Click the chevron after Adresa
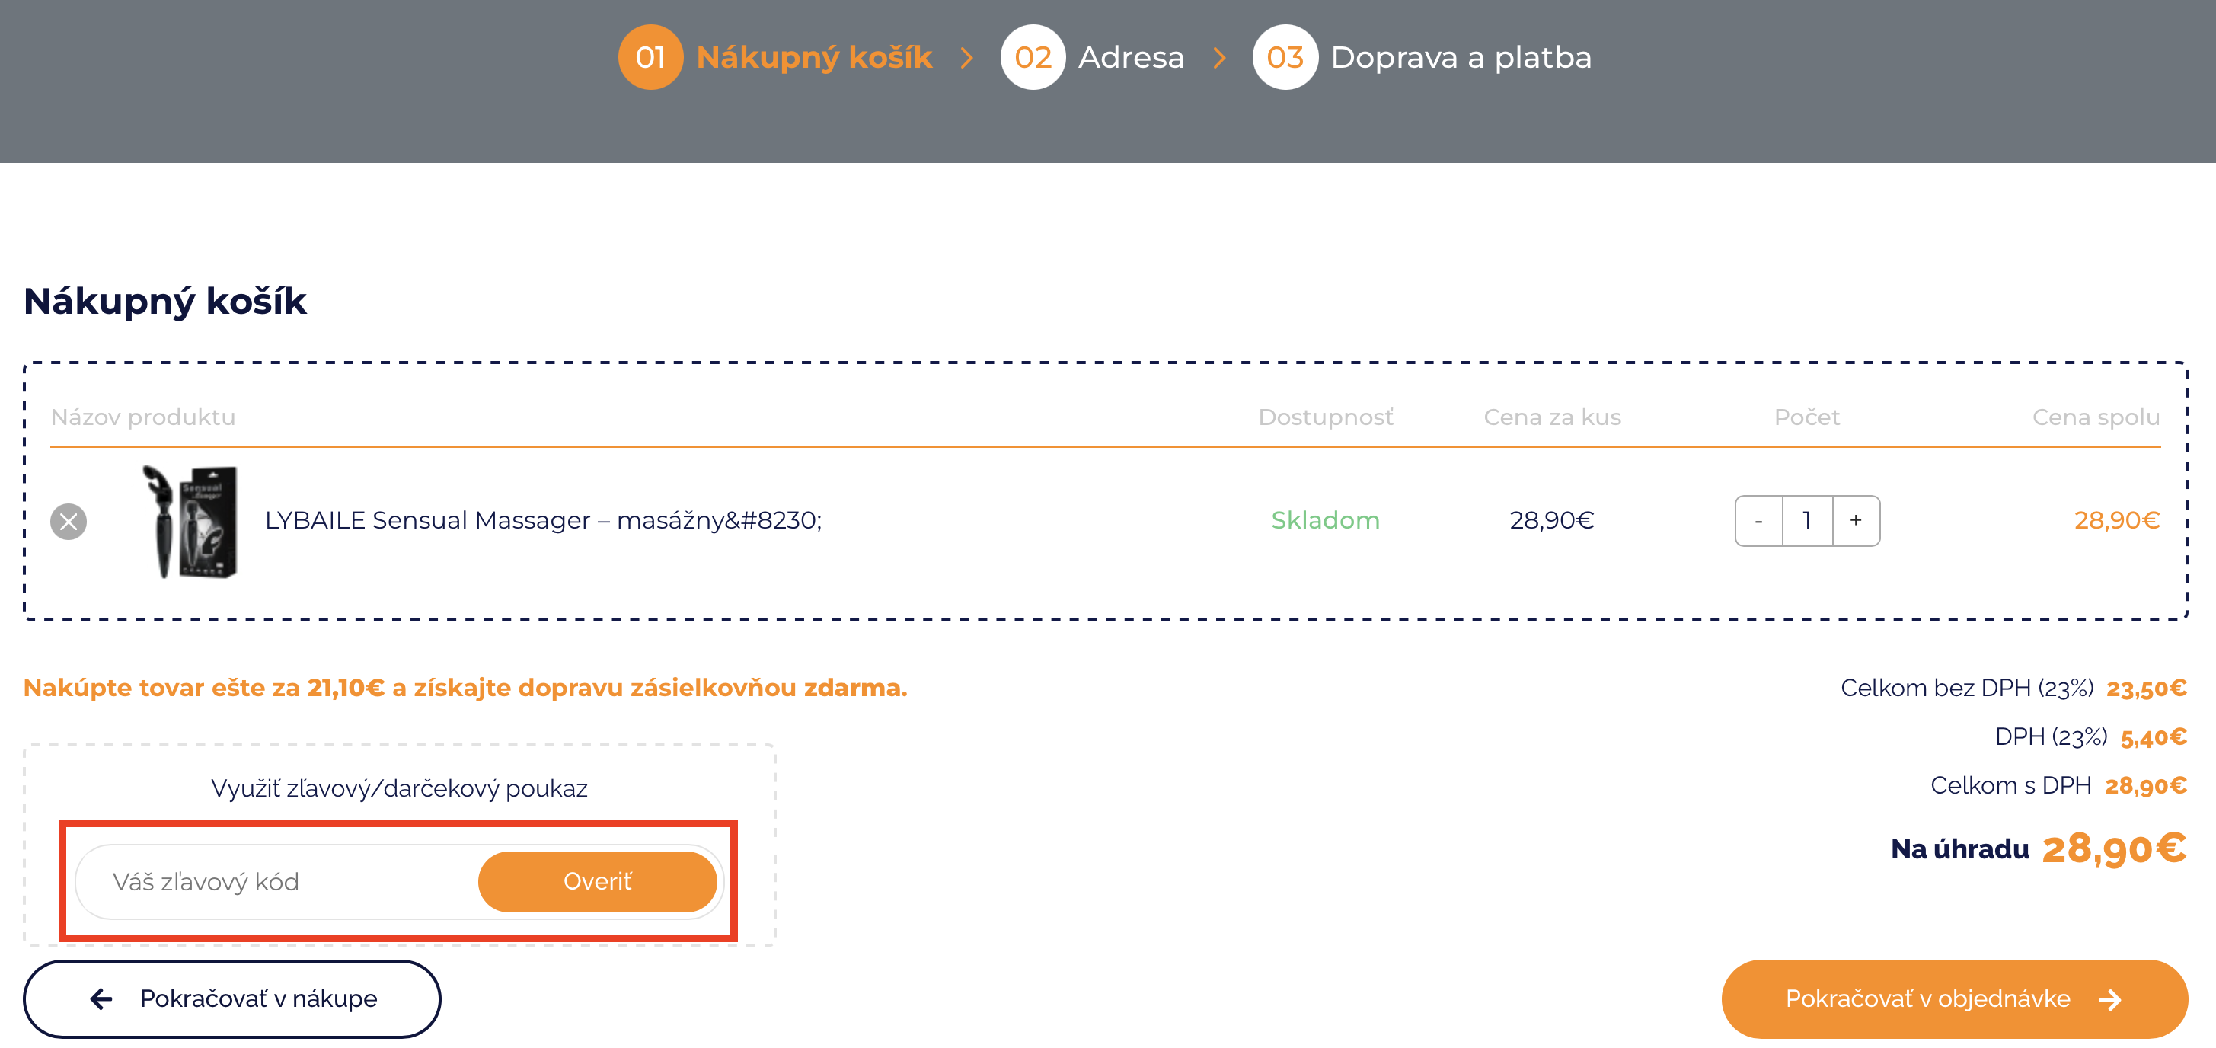The image size is (2216, 1048). tap(1219, 58)
